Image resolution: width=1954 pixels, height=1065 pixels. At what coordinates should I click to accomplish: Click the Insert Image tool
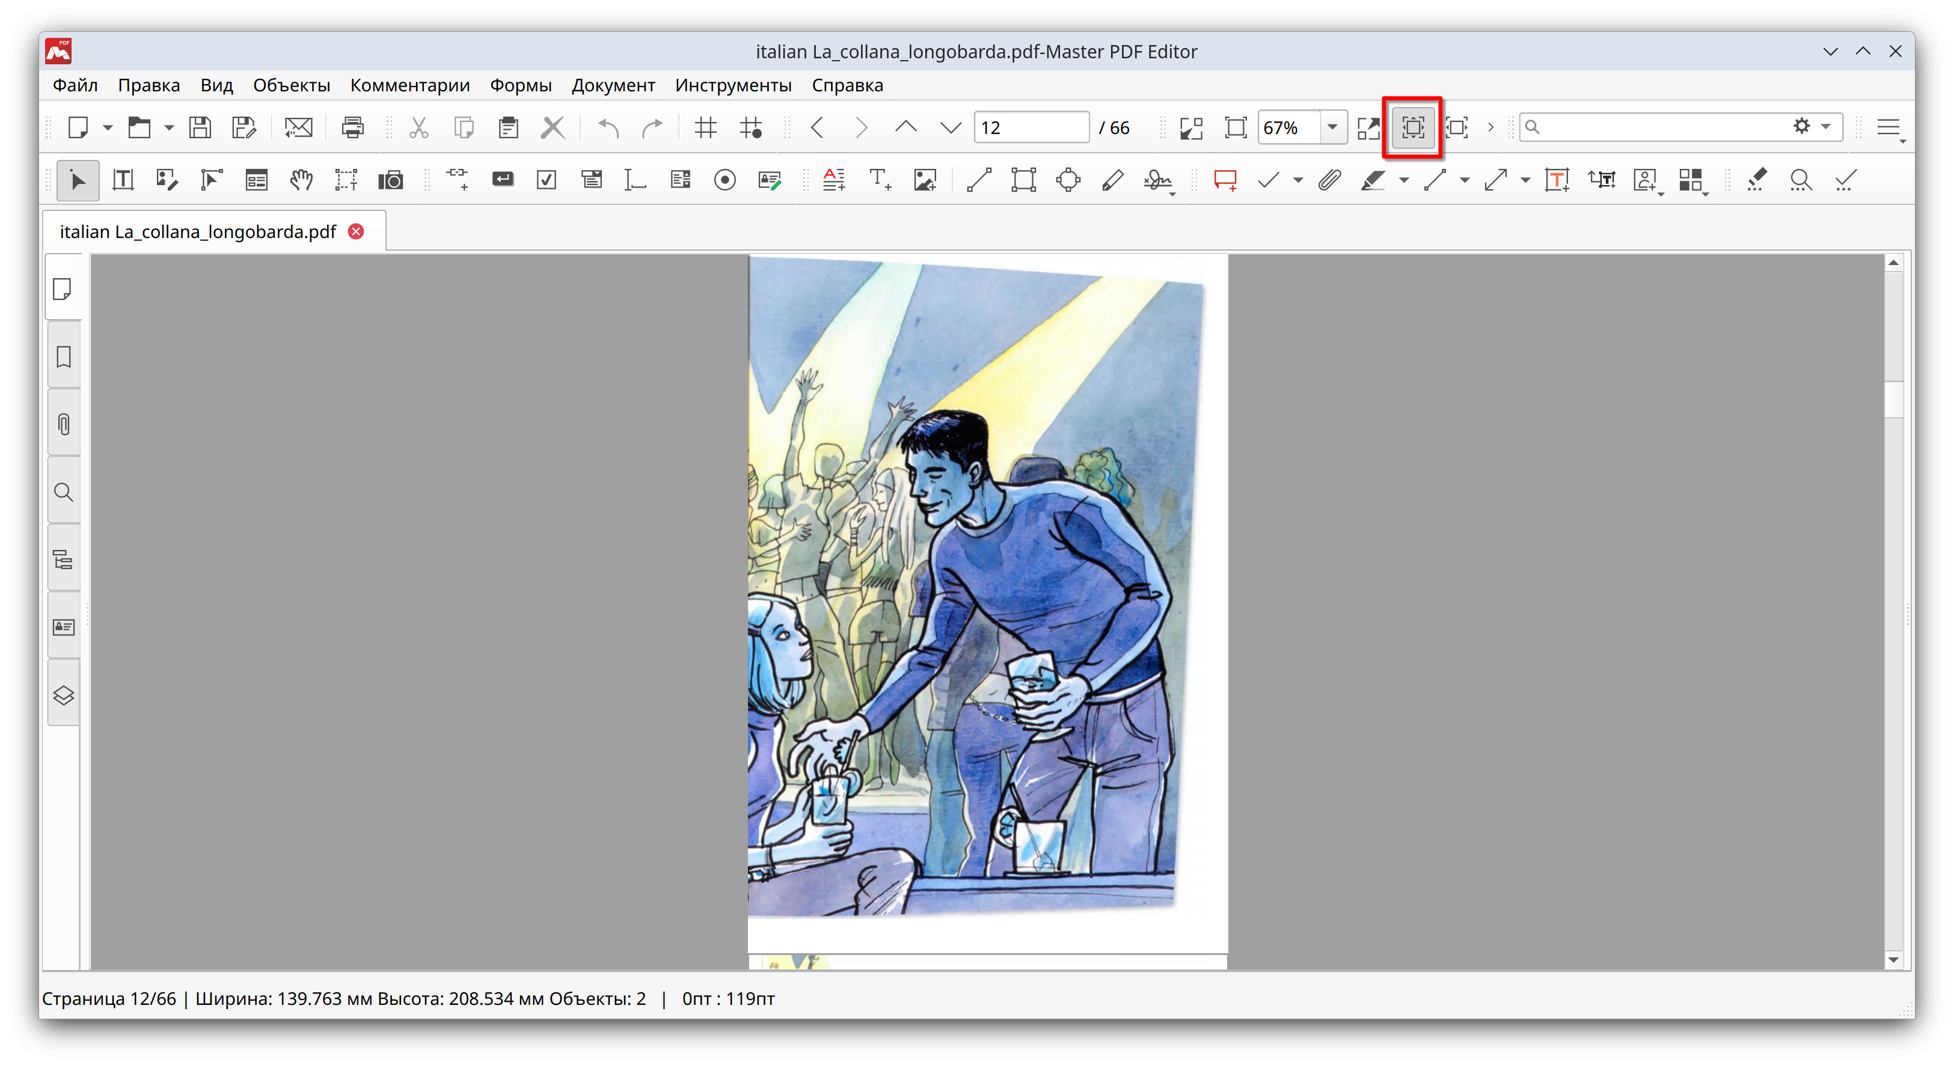coord(925,180)
